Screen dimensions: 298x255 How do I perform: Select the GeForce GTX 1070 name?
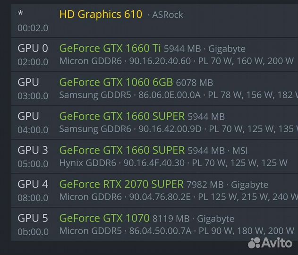[104, 218]
